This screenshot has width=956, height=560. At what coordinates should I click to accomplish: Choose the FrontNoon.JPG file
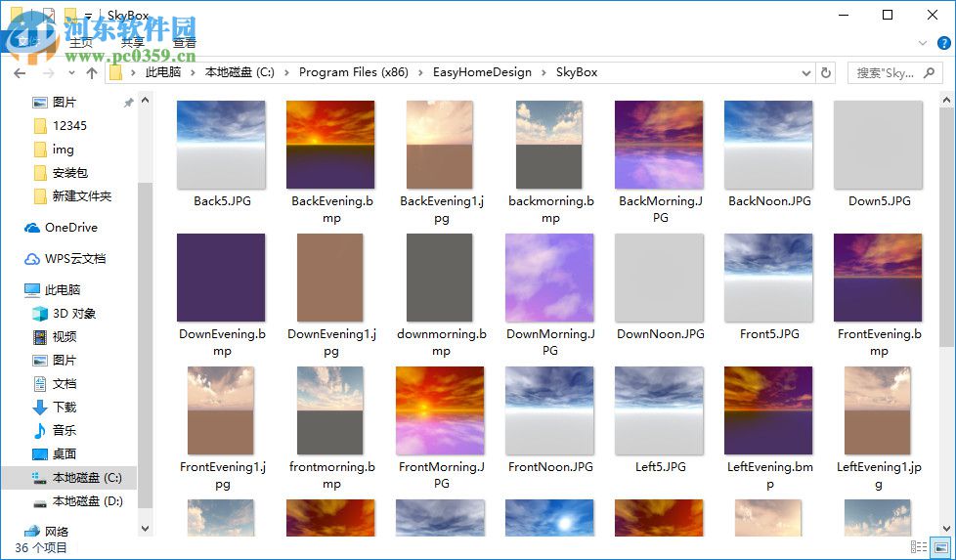point(550,410)
